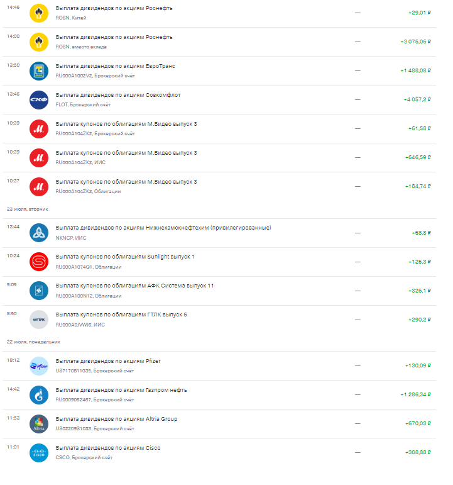Click Cisco dividend payout title
The width and height of the screenshot is (453, 485).
click(x=108, y=448)
